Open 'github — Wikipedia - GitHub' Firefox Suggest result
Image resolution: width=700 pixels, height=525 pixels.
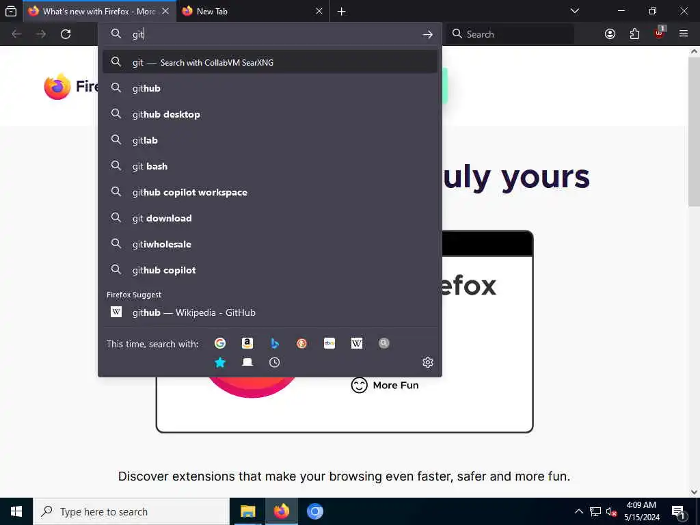click(269, 312)
